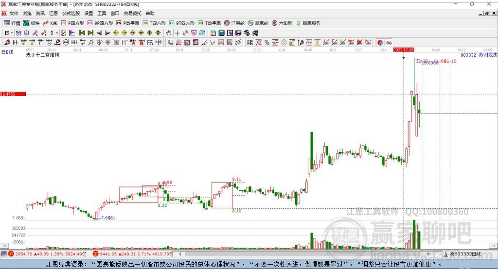Click stock code 603332 label

(x=468, y=55)
